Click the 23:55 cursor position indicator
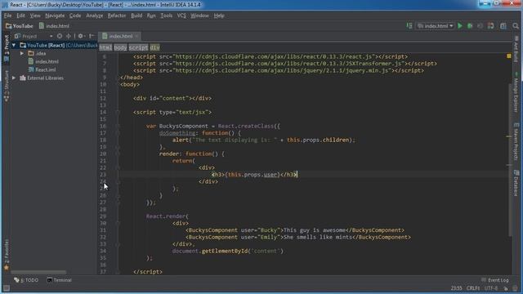Screen dimensions: 523x294 tap(456, 288)
